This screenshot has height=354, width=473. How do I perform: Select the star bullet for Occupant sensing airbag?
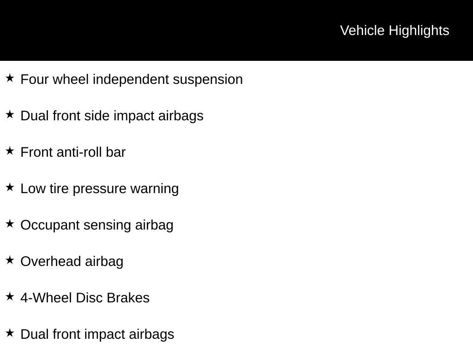coord(10,224)
